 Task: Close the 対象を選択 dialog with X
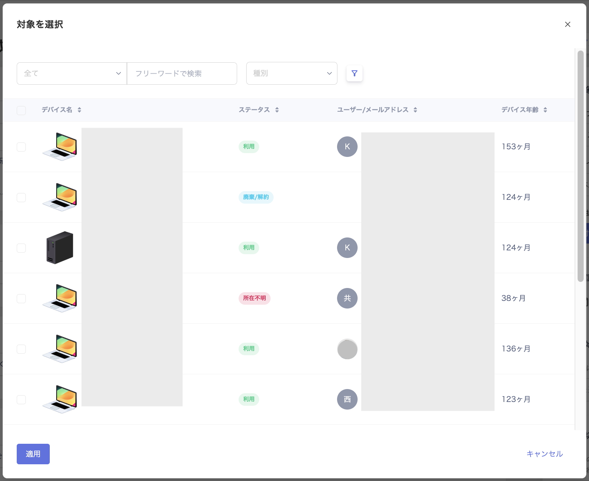point(568,24)
